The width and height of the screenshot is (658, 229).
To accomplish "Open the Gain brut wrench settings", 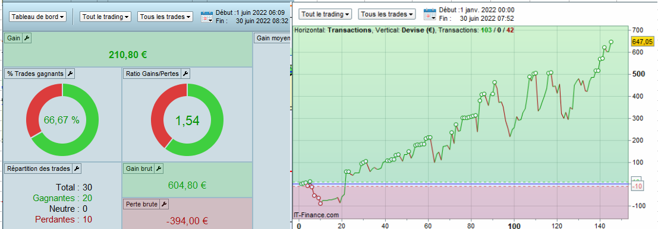I will pyautogui.click(x=158, y=168).
